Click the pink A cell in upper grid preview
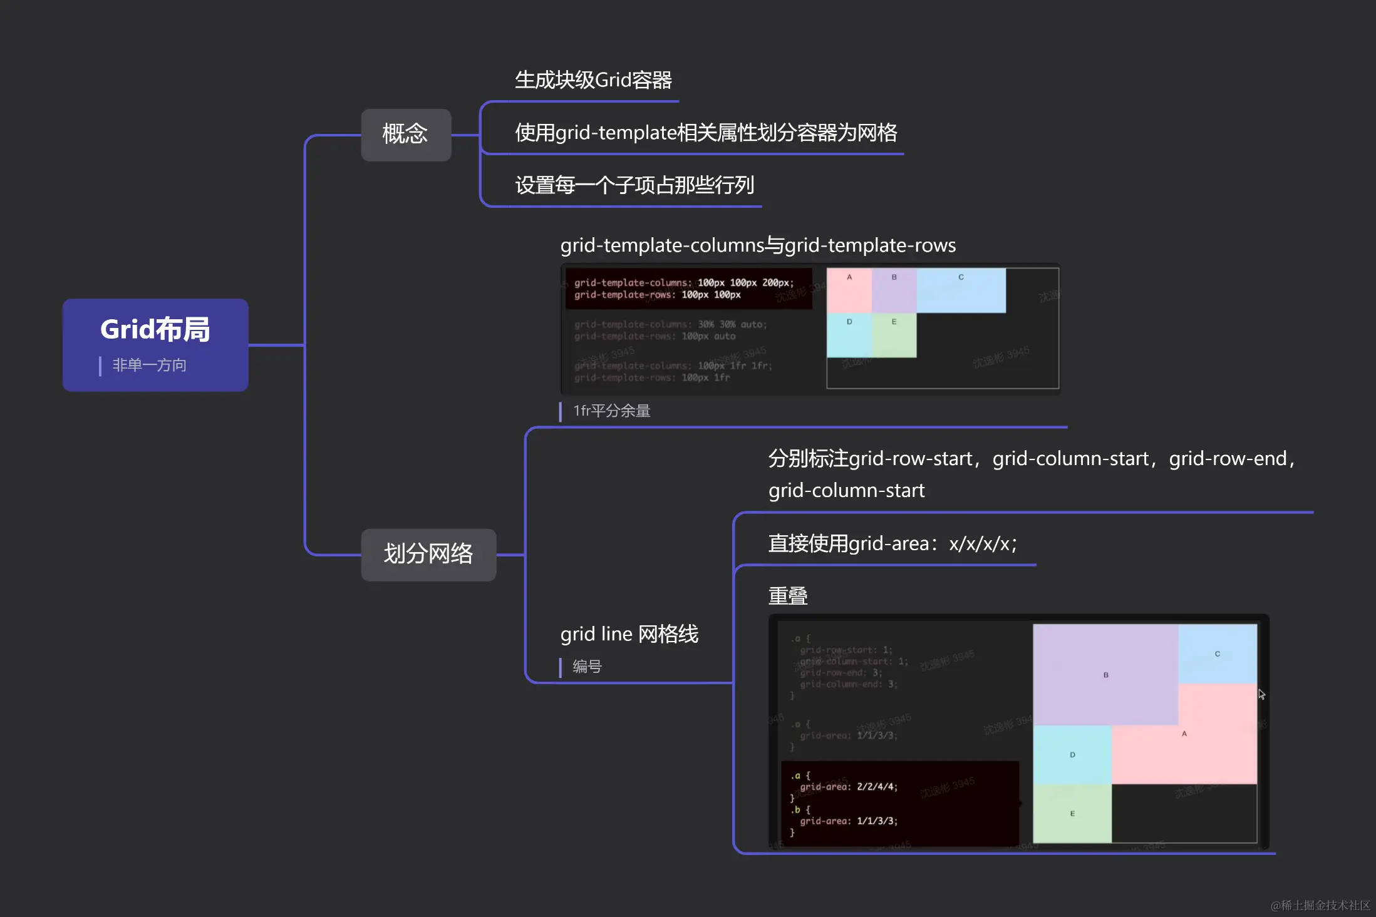 (x=849, y=290)
